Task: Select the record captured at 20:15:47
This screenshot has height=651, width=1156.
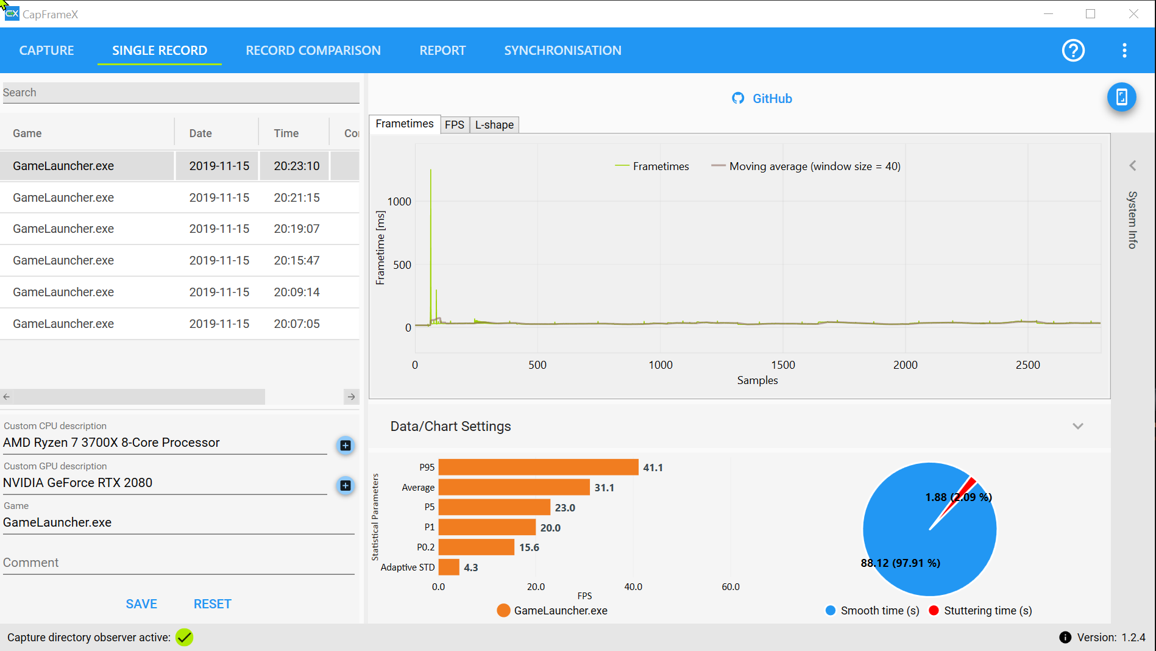Action: [180, 260]
